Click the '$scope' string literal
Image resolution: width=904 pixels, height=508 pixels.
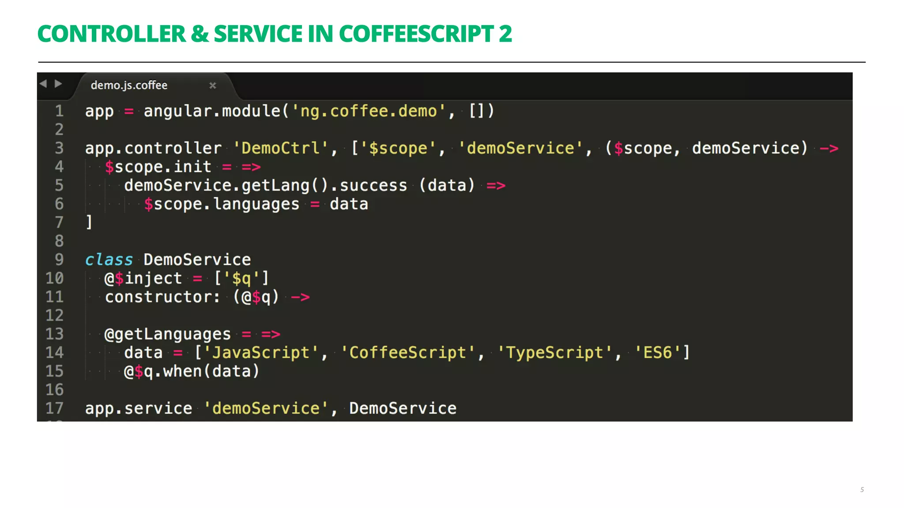pos(398,148)
